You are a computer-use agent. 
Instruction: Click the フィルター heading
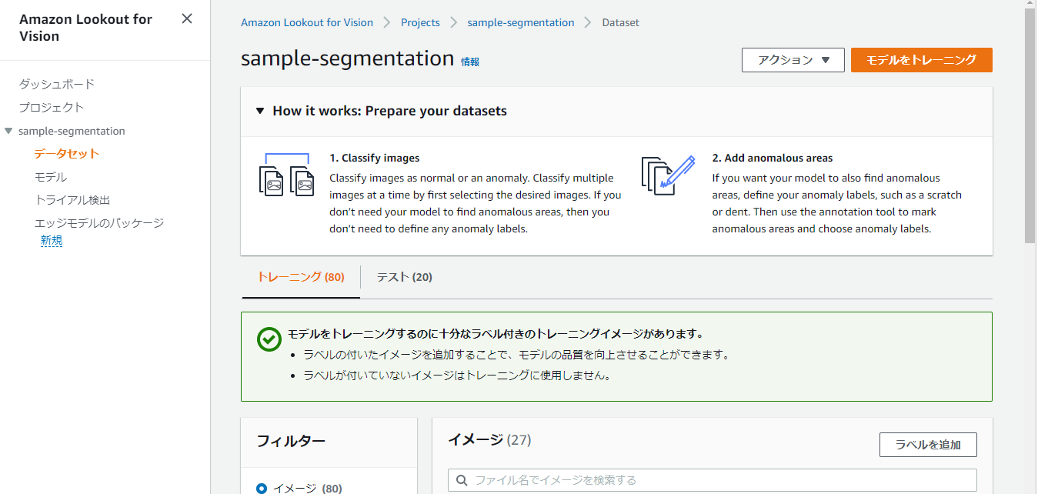(x=291, y=441)
